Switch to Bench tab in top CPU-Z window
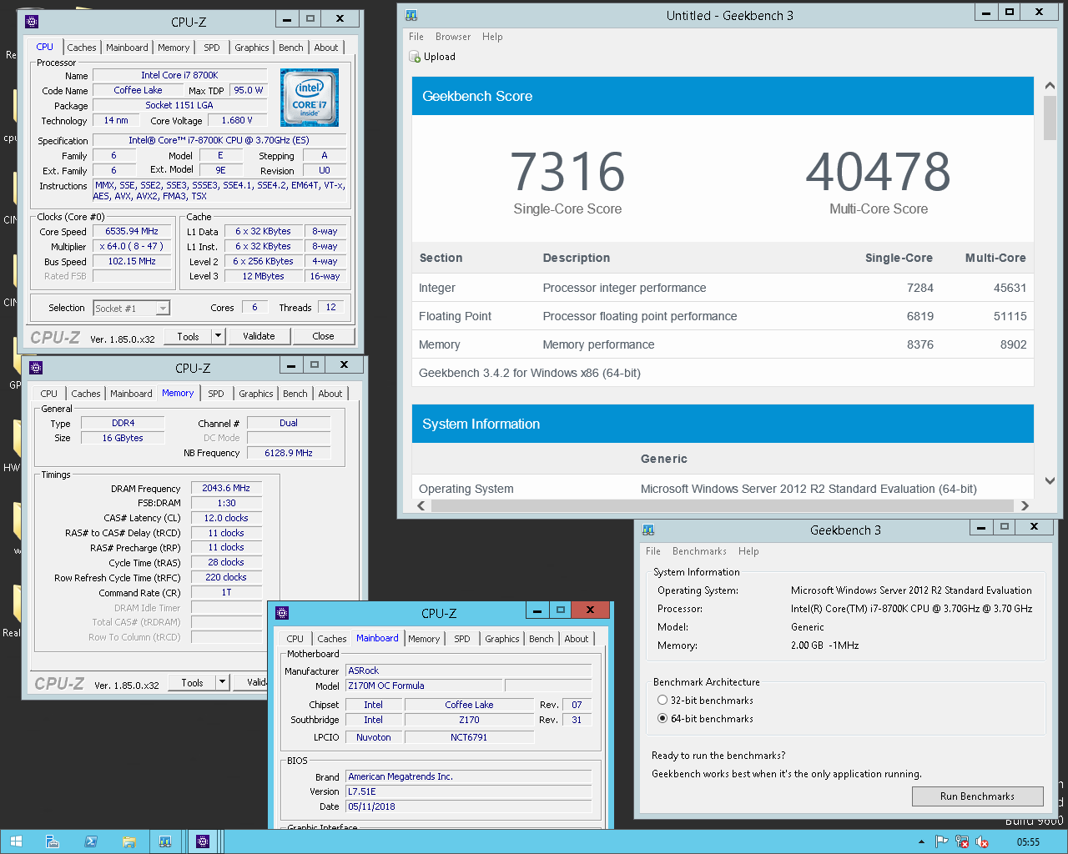Image resolution: width=1068 pixels, height=854 pixels. click(x=291, y=48)
